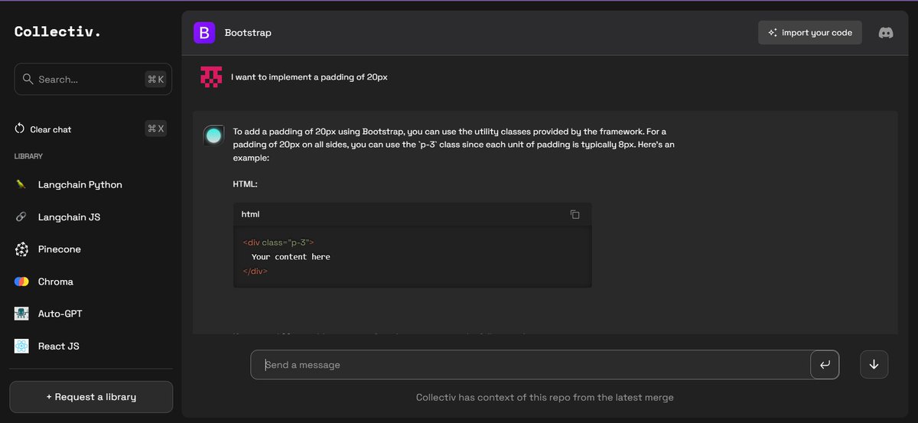918x423 pixels.
Task: Click the teal assistant avatar icon
Action: pyautogui.click(x=213, y=135)
